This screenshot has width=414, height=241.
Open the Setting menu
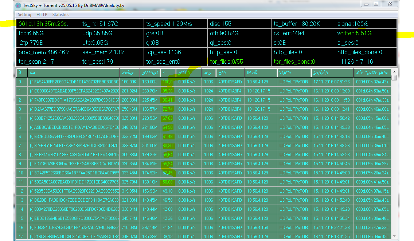coord(24,15)
